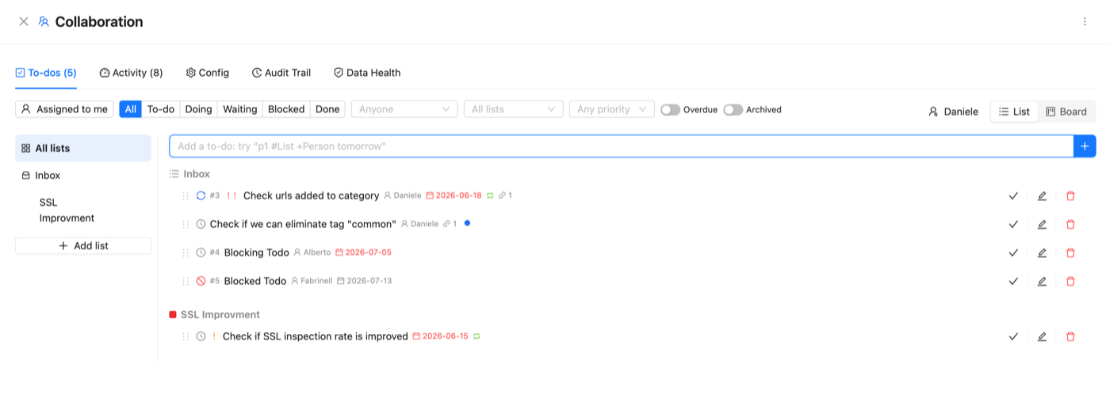Click the Daniele user label at top right
The width and height of the screenshot is (1110, 406).
point(953,112)
